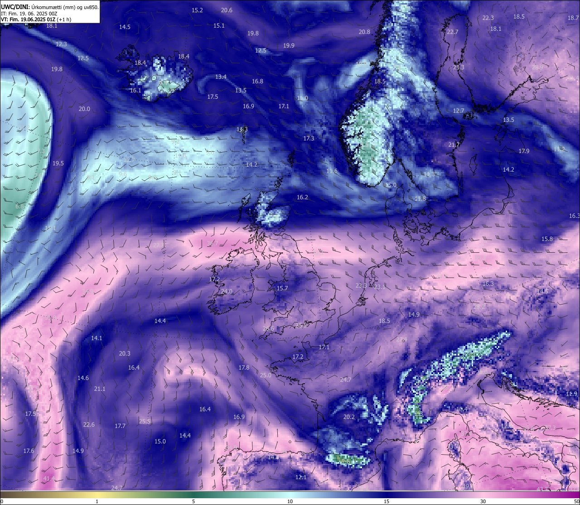Select the 16.2 value label
Viewport: 580px width, 505px height.
[x=302, y=197]
